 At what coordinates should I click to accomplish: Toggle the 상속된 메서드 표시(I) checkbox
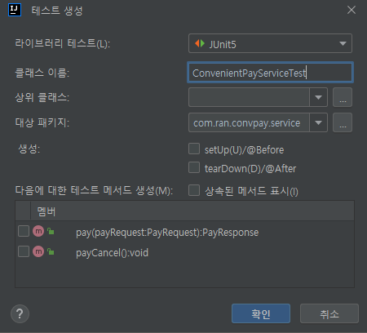(194, 190)
